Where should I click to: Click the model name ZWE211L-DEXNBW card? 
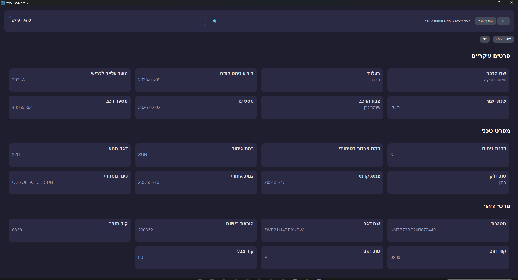(322, 230)
